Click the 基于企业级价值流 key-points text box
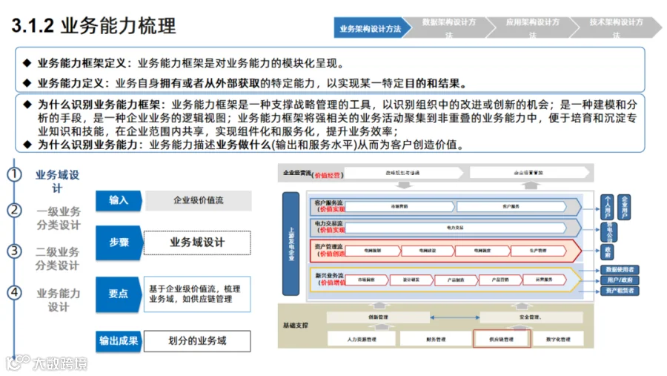 point(197,294)
